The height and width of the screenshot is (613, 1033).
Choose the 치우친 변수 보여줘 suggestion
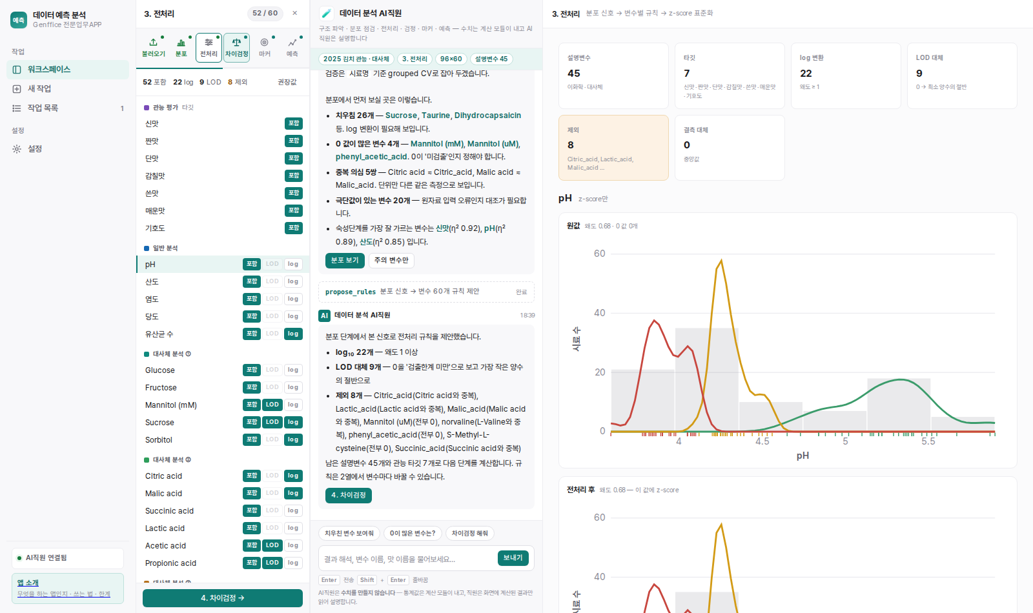(349, 534)
